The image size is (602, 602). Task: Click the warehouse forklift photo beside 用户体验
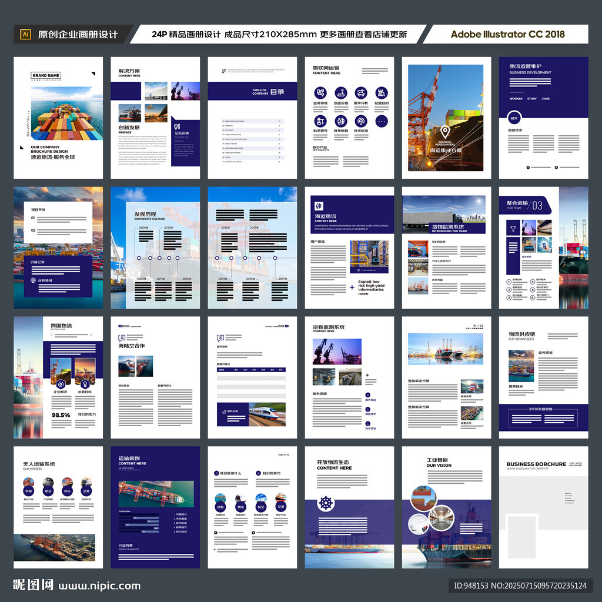click(369, 254)
